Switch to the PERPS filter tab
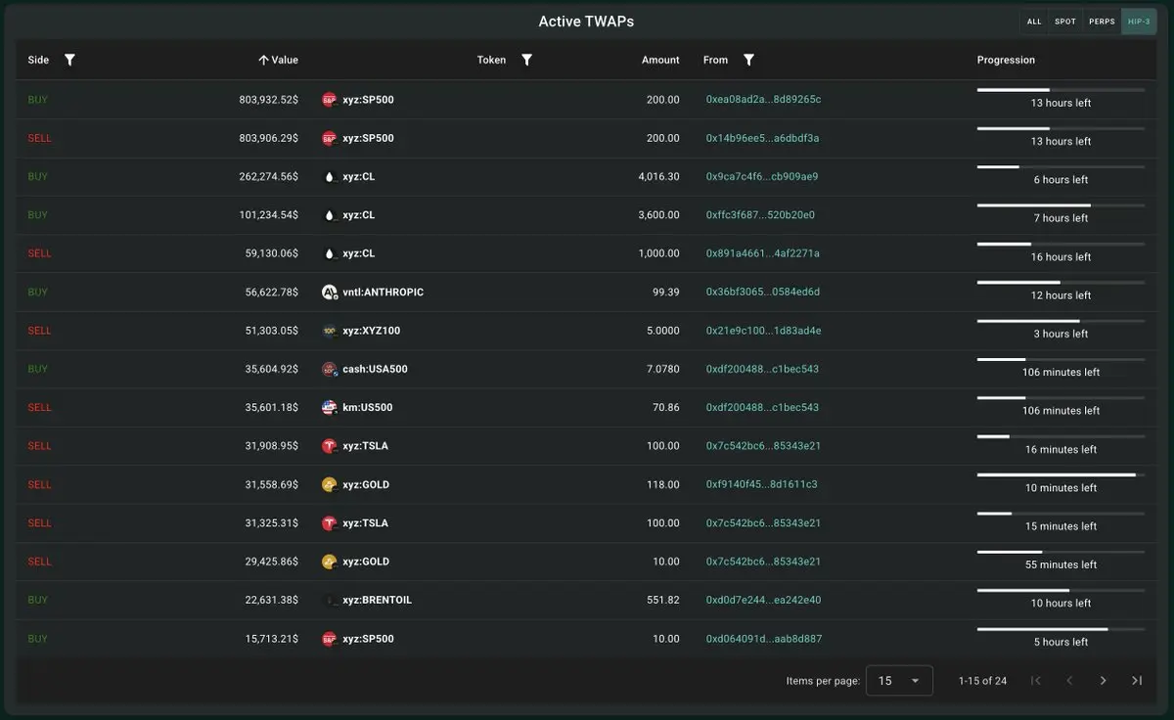 (1102, 22)
